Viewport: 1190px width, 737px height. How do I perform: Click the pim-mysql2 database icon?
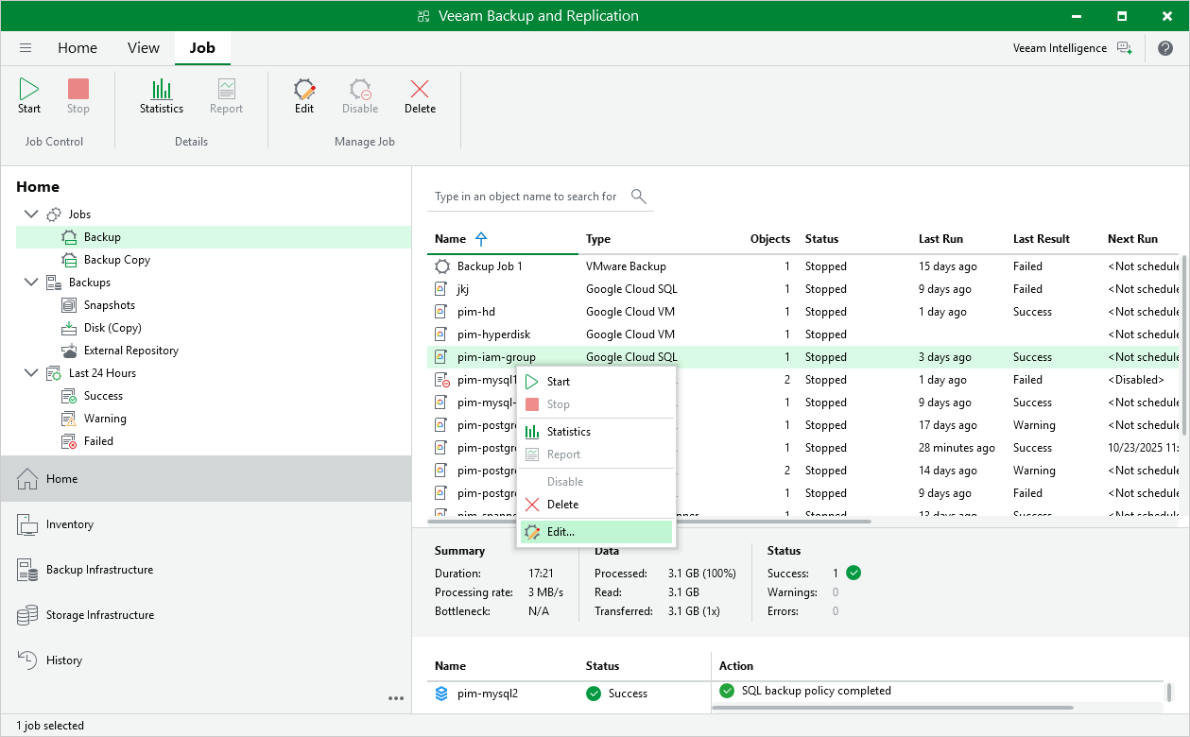click(441, 694)
